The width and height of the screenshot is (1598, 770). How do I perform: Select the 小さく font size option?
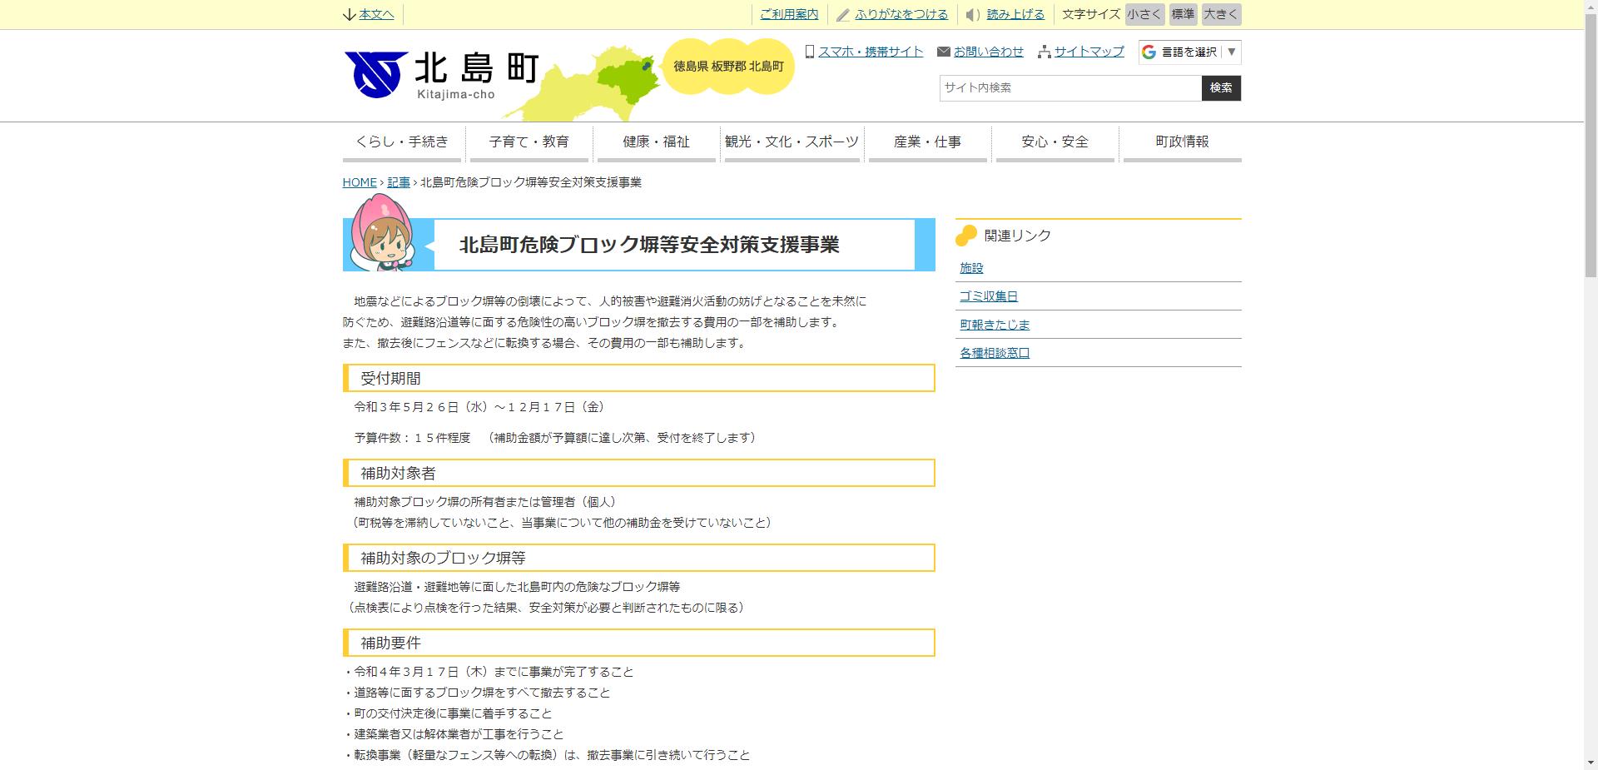pos(1144,14)
